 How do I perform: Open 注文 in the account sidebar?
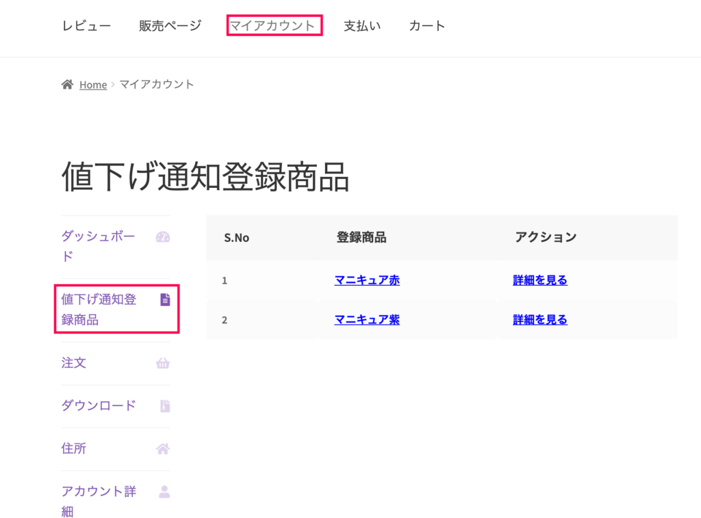pyautogui.click(x=74, y=363)
